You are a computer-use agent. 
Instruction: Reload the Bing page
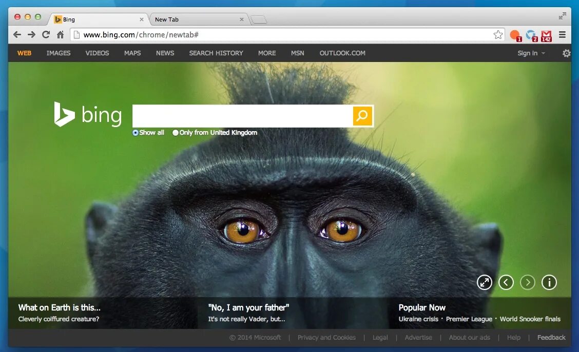(x=46, y=35)
